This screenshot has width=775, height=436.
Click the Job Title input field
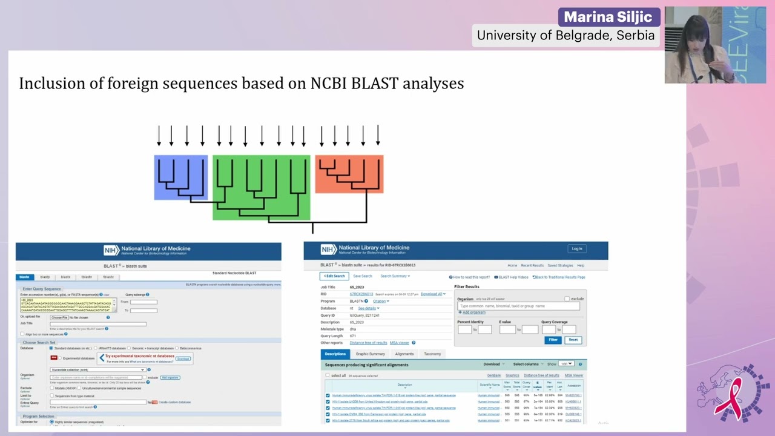97,324
